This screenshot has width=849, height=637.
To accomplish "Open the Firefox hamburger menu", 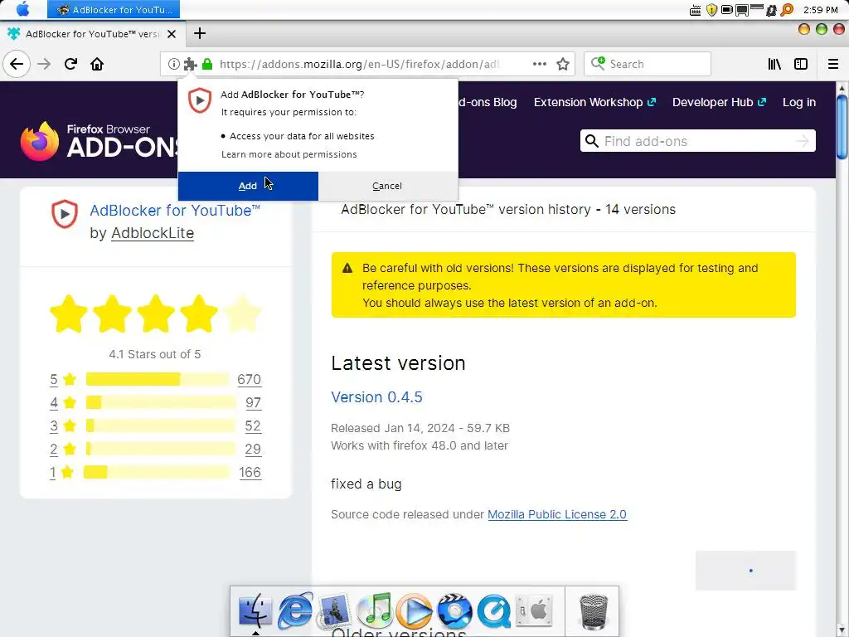I will (x=833, y=64).
